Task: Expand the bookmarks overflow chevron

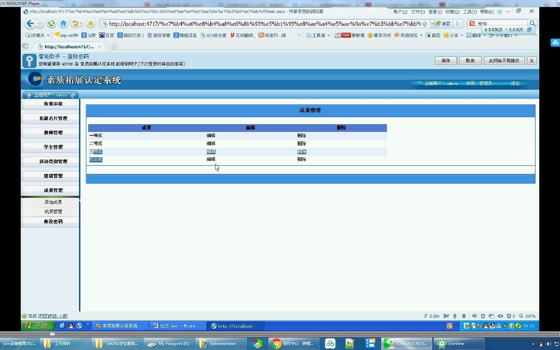Action: [x=299, y=35]
